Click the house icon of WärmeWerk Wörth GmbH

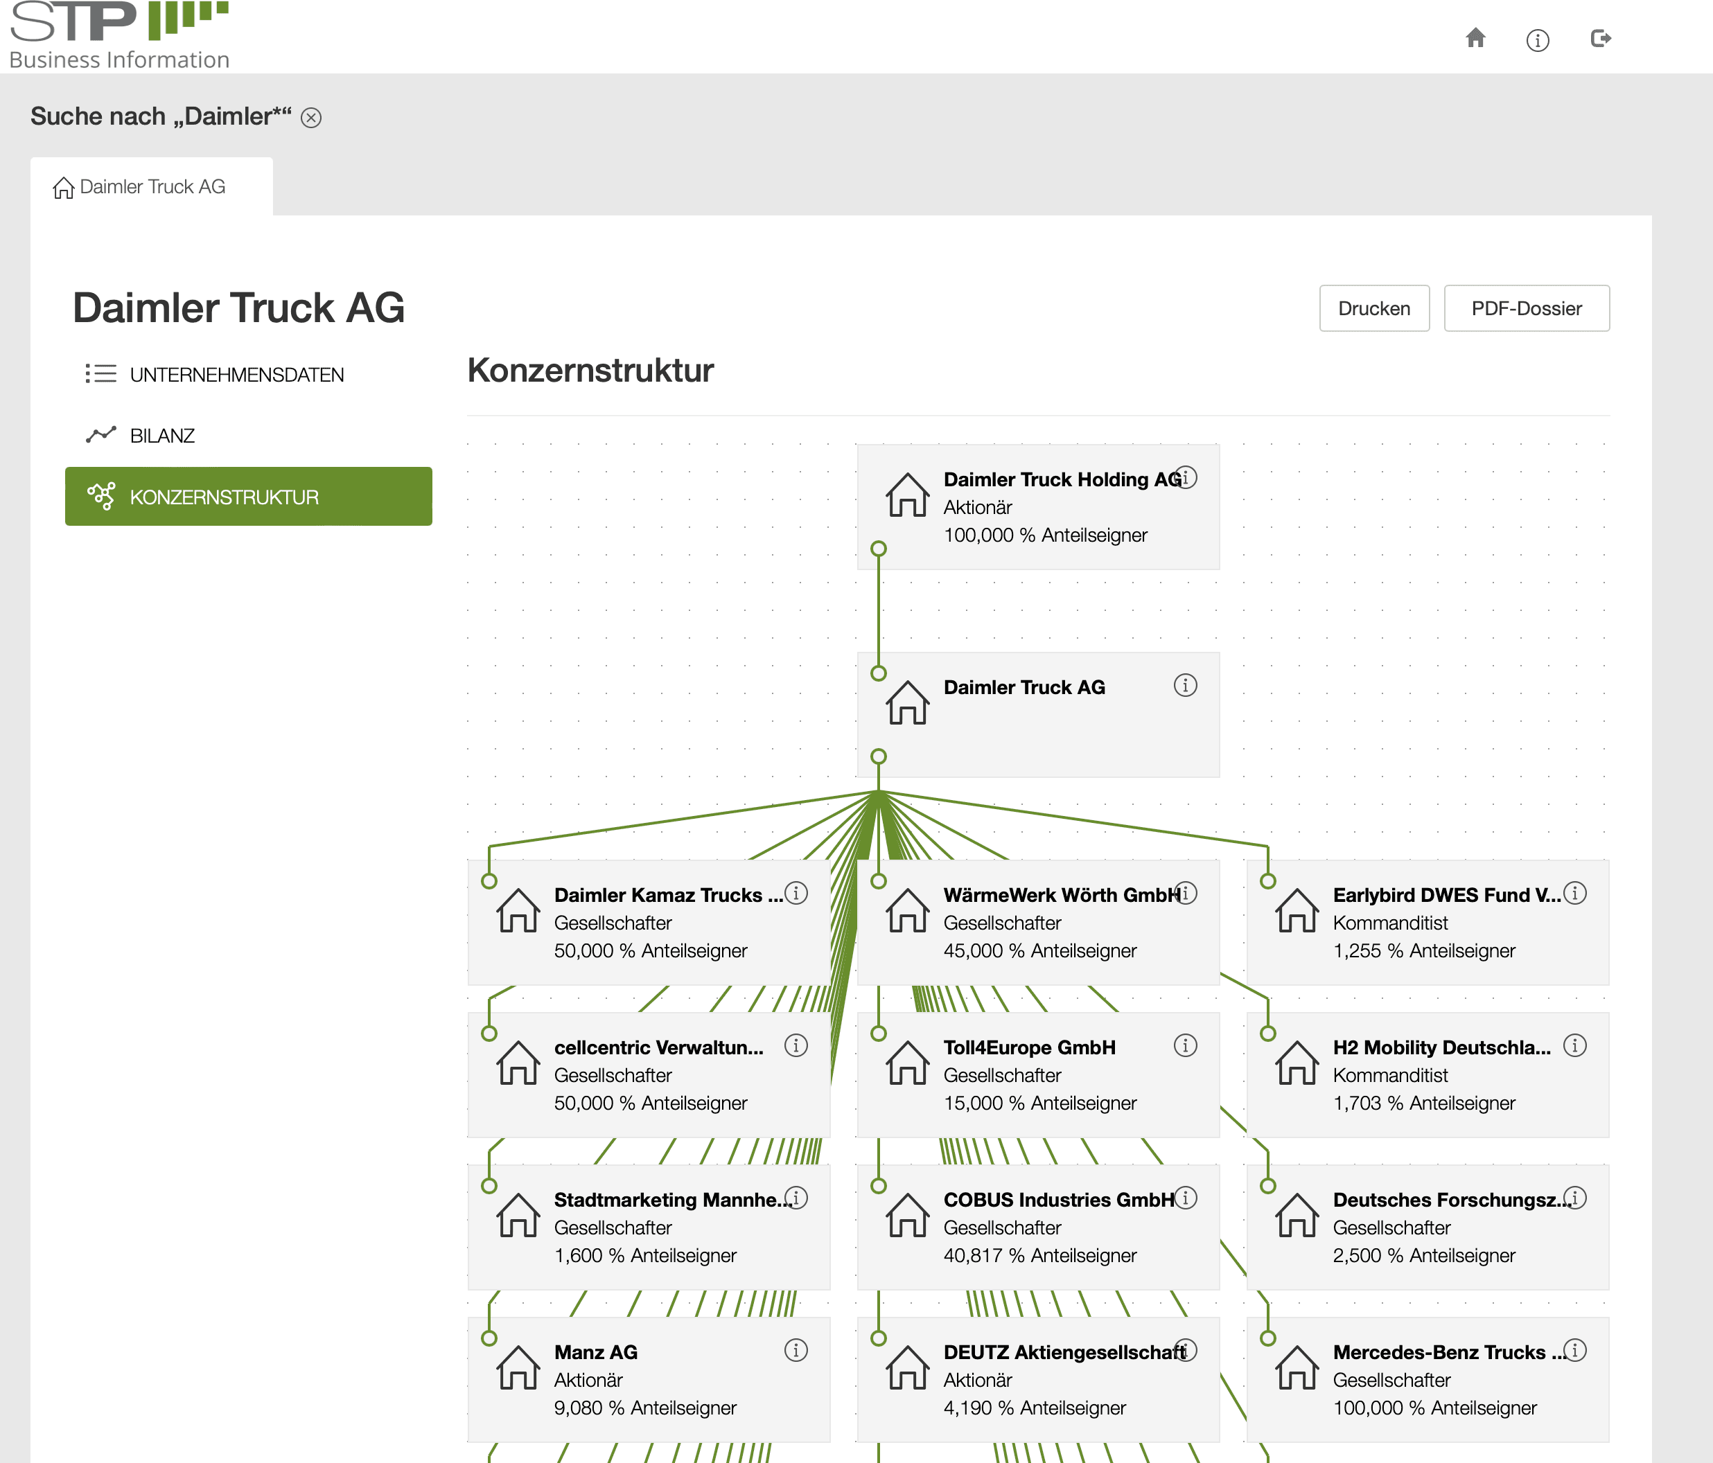908,910
